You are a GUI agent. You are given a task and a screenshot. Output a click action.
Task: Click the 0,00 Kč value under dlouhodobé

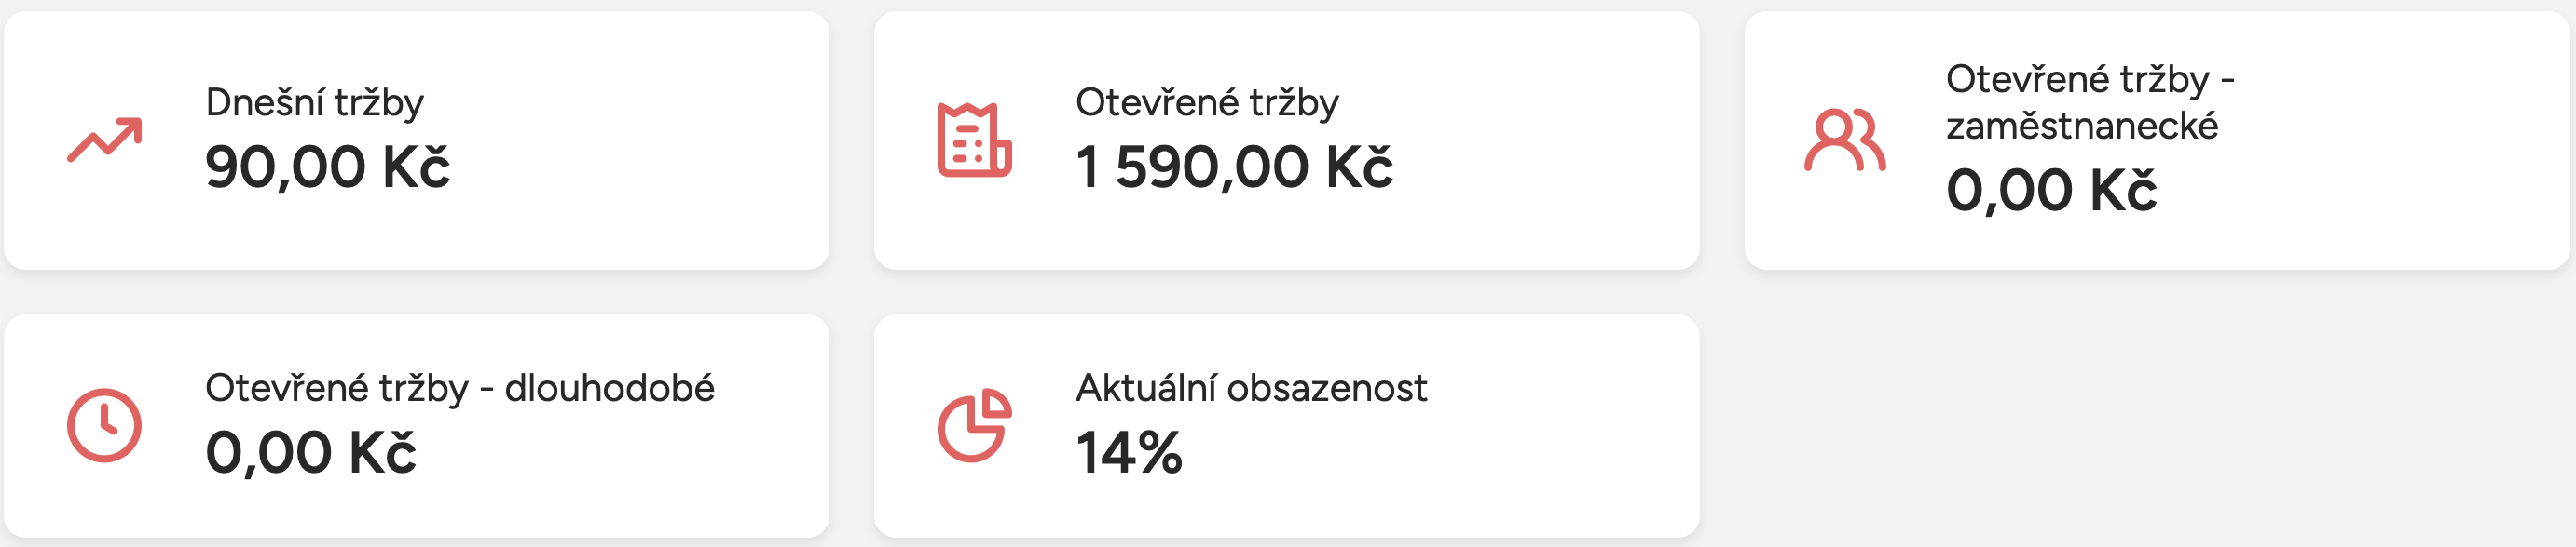[310, 453]
